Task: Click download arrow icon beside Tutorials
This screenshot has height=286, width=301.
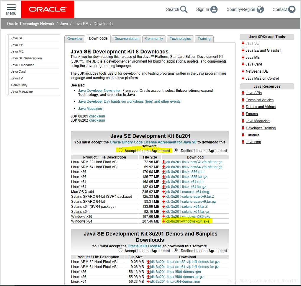Action: click(243, 135)
